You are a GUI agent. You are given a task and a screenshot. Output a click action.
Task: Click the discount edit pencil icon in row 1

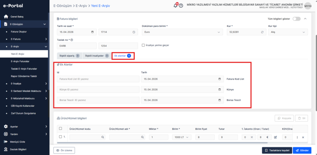coord(275,137)
